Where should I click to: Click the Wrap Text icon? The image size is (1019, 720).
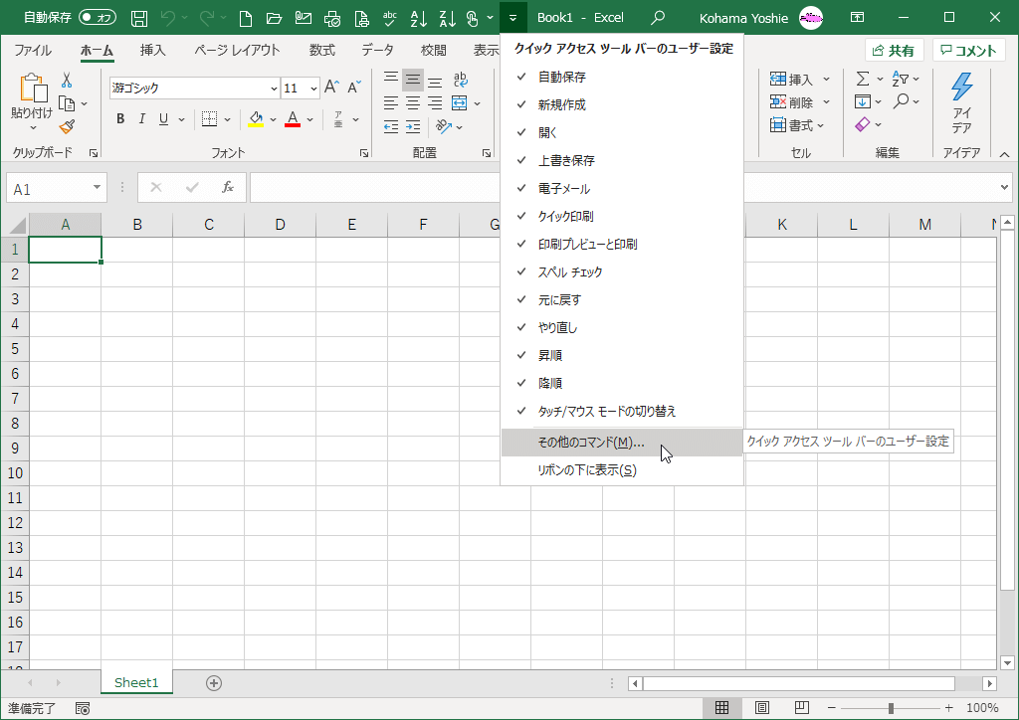[x=460, y=80]
